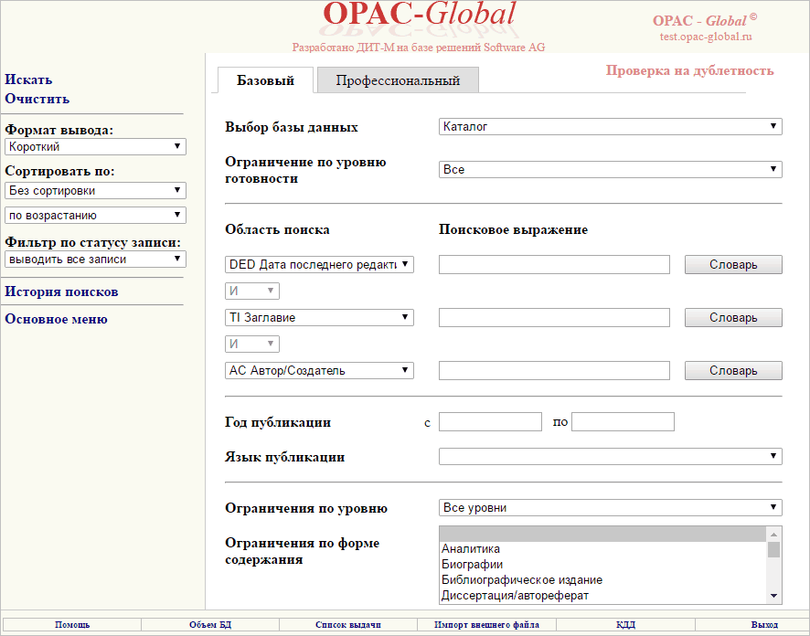Viewport: 810px width, 636px height.
Task: Click Словарь button in the DED row
Action: tap(733, 265)
